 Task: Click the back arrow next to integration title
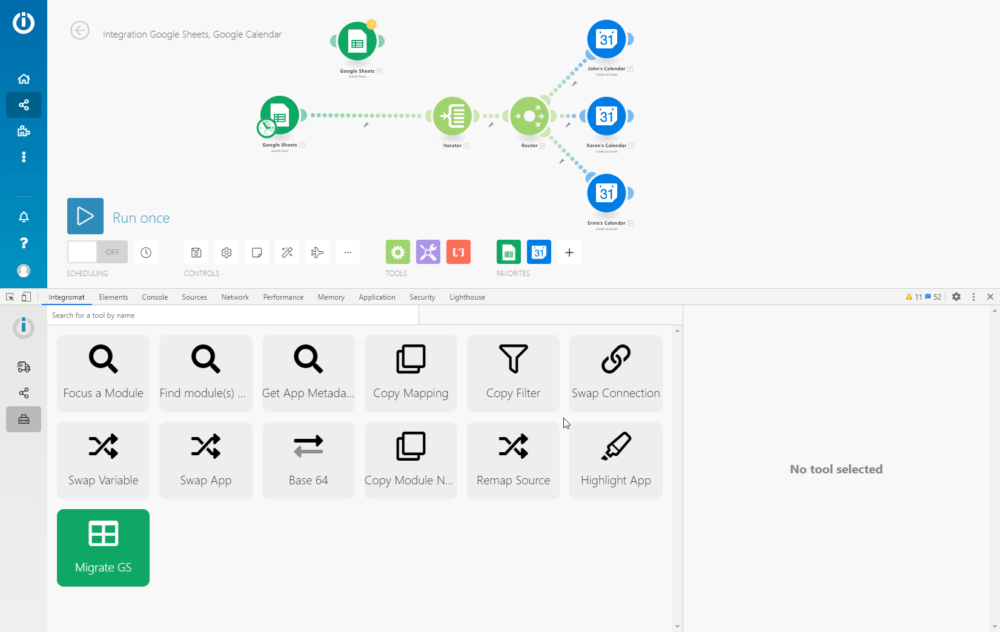coord(79,30)
